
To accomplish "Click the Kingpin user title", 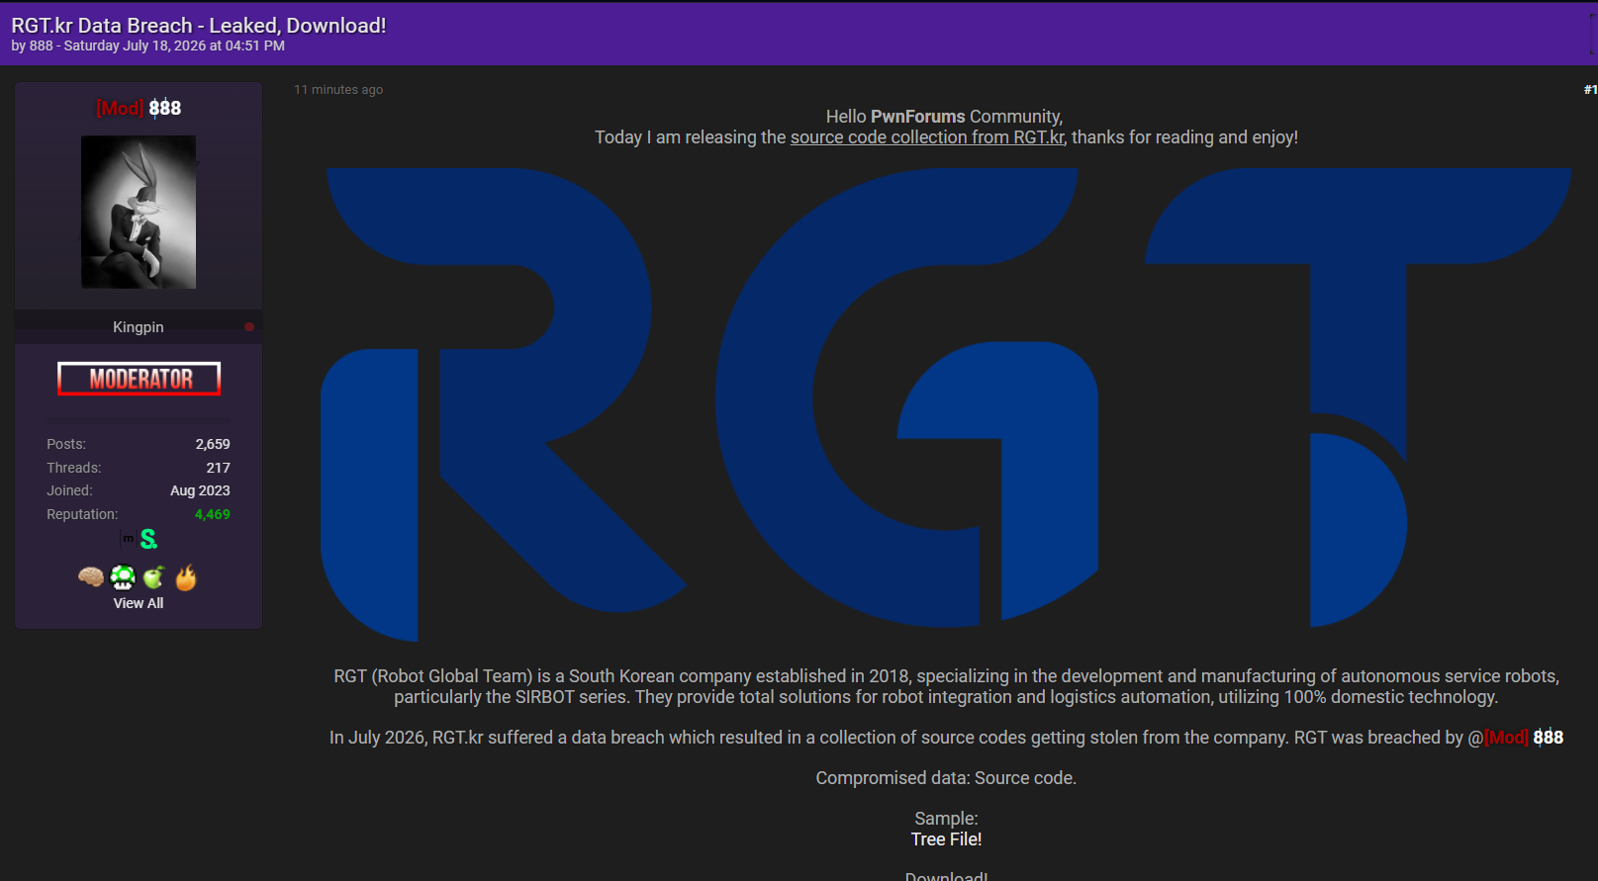I will [x=139, y=327].
